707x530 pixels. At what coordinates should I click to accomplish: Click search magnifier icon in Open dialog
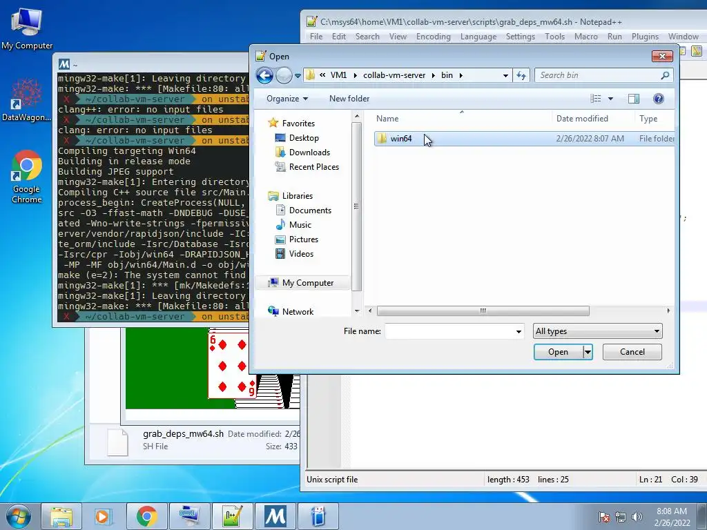pos(665,75)
